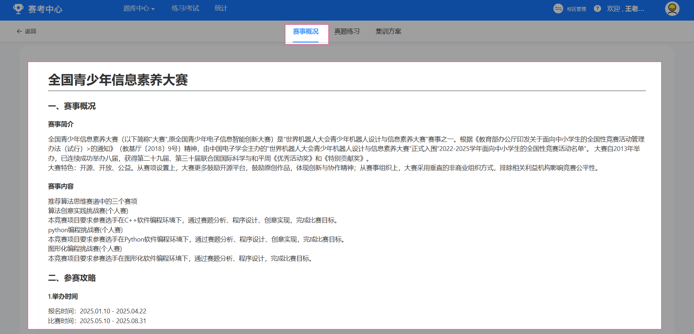Screen dimensions: 694x334
Task: Switch to the 真题练习 tab
Action: pos(347,32)
